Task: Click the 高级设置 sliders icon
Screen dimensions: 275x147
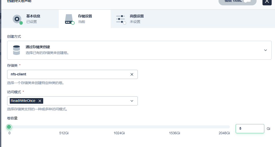Action: (x=121, y=19)
